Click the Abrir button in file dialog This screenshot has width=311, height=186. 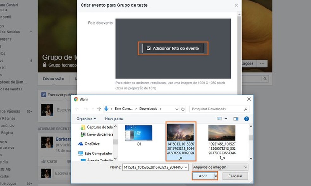[x=203, y=176]
